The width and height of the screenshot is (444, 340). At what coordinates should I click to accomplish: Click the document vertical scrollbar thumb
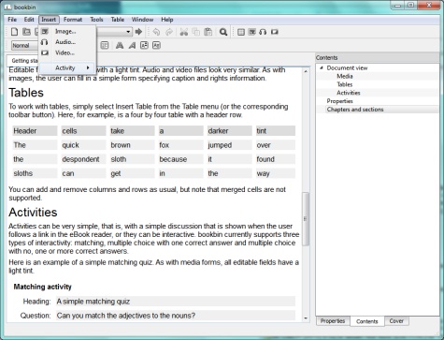(x=306, y=219)
